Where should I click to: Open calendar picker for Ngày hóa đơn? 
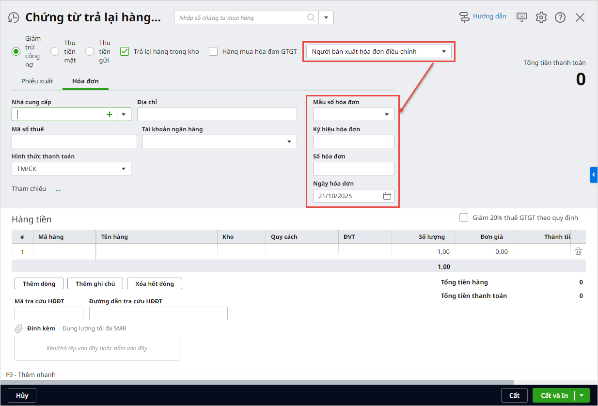tap(387, 196)
